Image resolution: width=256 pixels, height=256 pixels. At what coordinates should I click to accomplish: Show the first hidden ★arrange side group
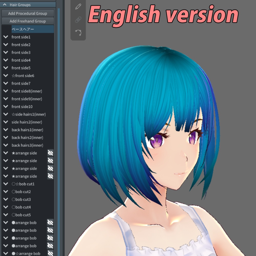click(50, 153)
